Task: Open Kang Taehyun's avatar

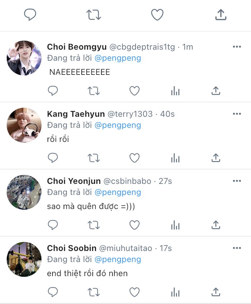Action: [x=24, y=125]
